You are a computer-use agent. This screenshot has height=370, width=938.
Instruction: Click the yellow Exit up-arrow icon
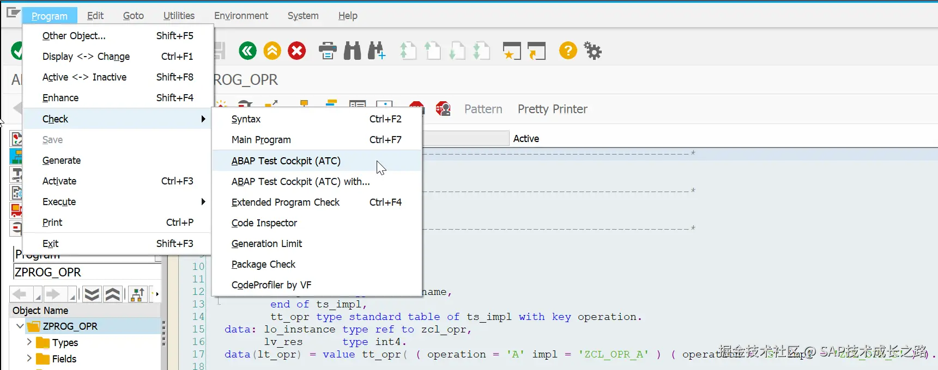tap(272, 51)
